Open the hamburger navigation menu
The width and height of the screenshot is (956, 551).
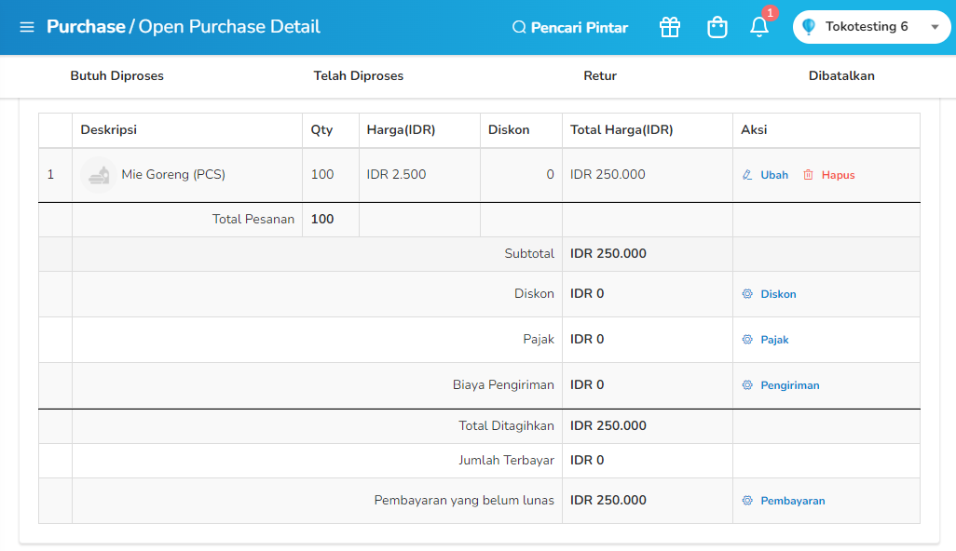click(27, 27)
